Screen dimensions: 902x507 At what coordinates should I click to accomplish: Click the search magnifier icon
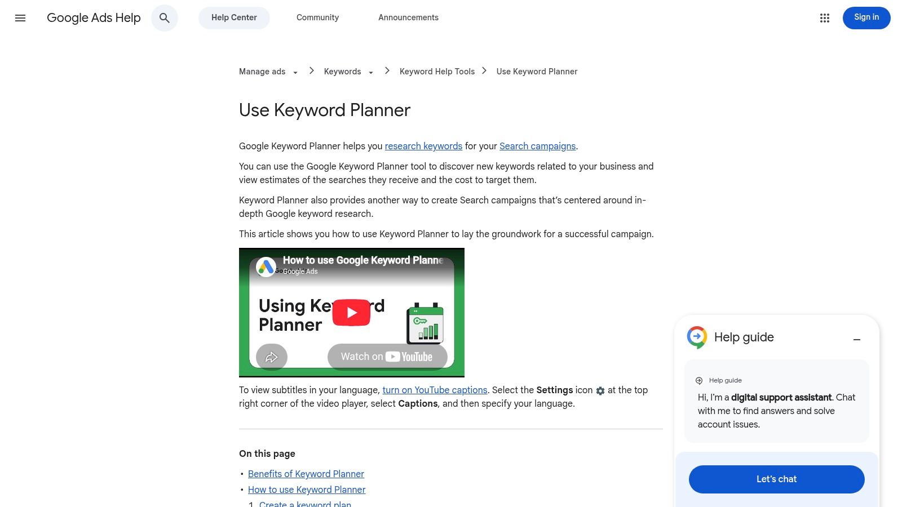pos(165,18)
